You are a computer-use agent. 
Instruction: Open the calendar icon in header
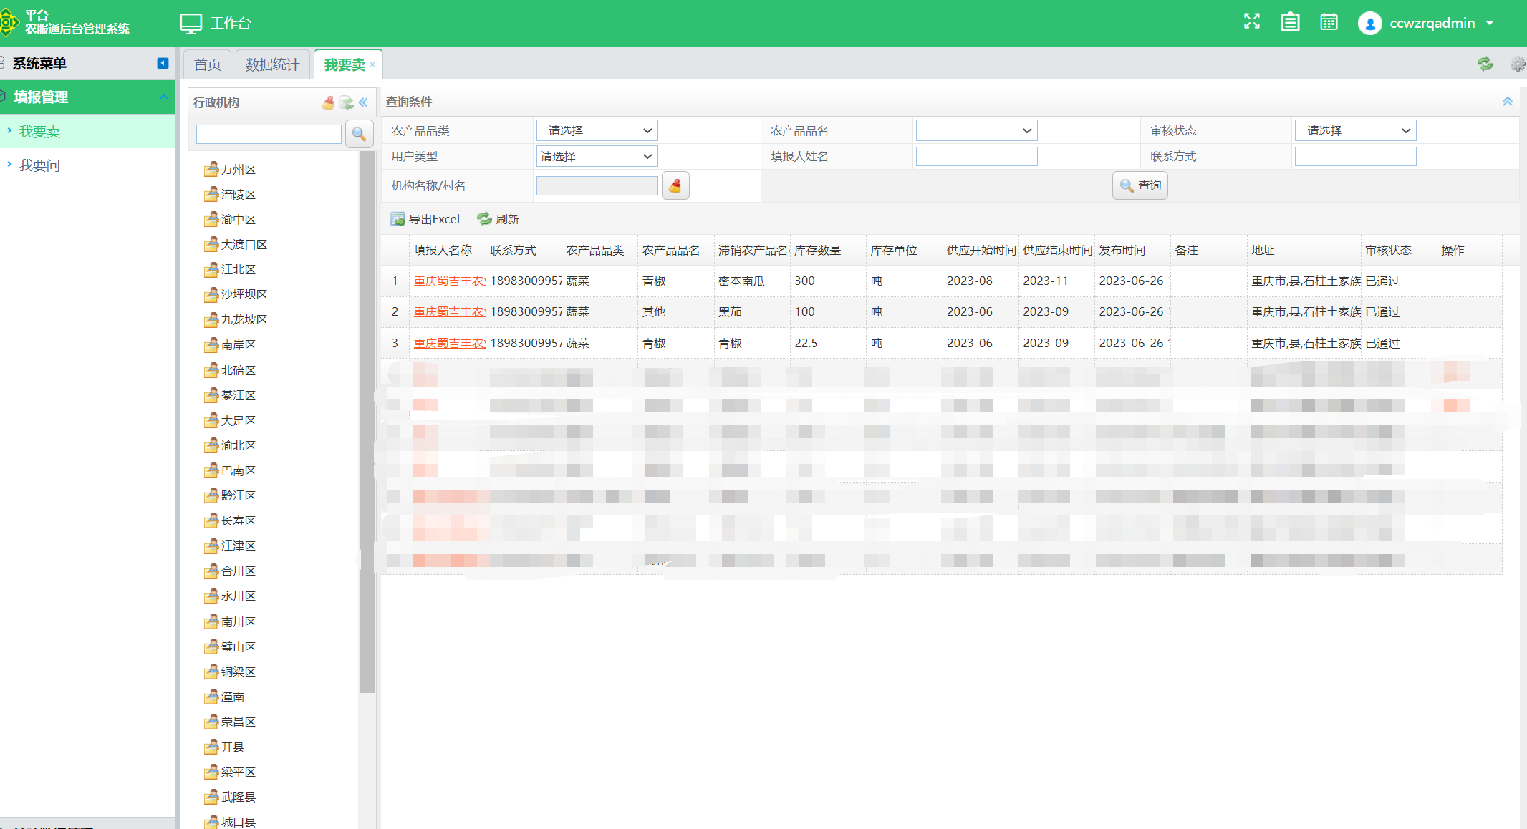(1329, 22)
